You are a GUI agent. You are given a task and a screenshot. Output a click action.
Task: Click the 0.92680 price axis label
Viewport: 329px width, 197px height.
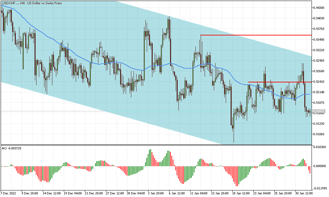point(318,71)
